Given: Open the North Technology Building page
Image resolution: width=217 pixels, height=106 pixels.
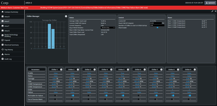Looking at the screenshot, I should [x=12, y=35].
